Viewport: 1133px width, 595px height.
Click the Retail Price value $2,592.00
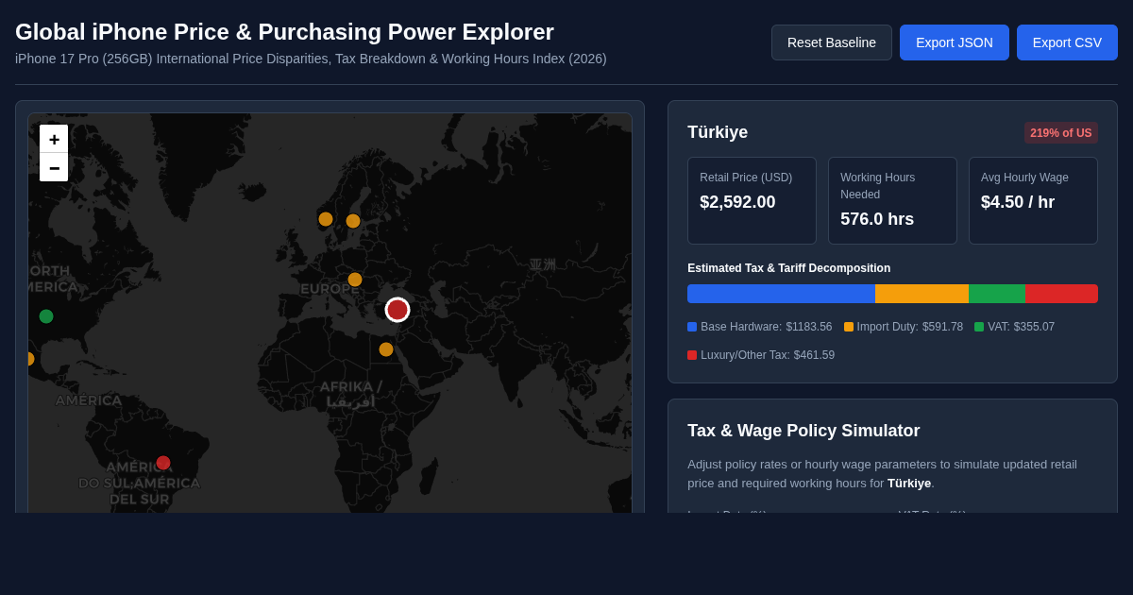[x=737, y=202]
